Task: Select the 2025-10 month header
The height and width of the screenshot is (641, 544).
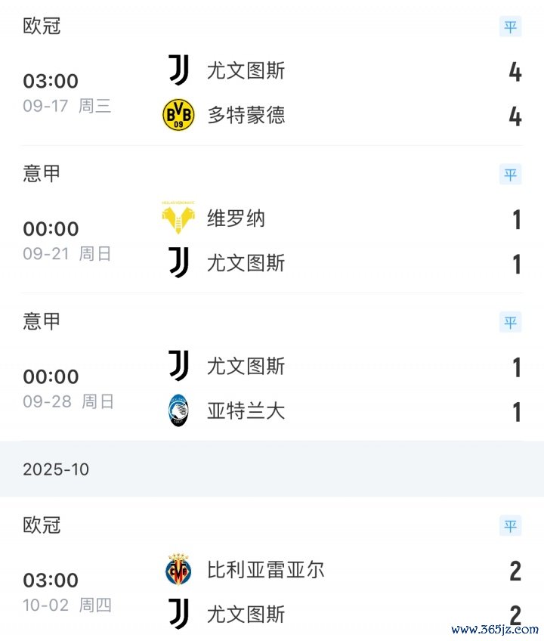Action: [x=56, y=469]
